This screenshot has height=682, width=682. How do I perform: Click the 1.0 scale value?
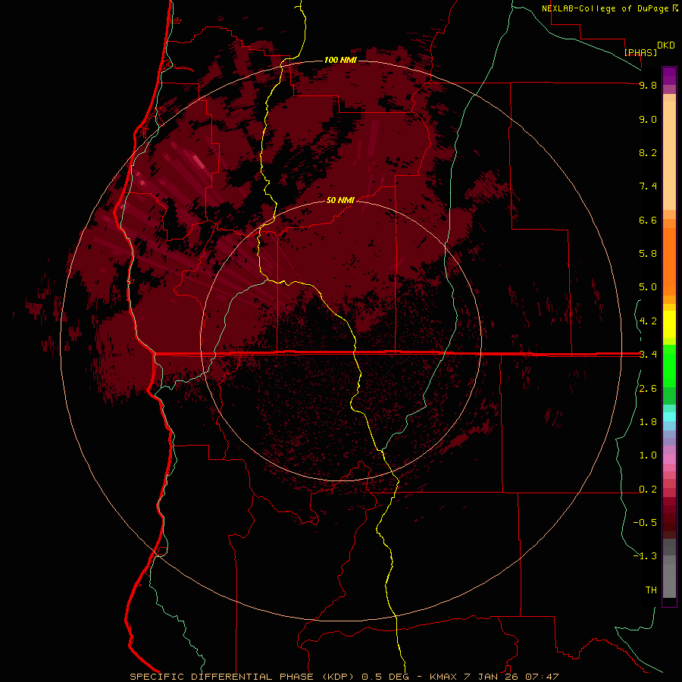pos(648,455)
